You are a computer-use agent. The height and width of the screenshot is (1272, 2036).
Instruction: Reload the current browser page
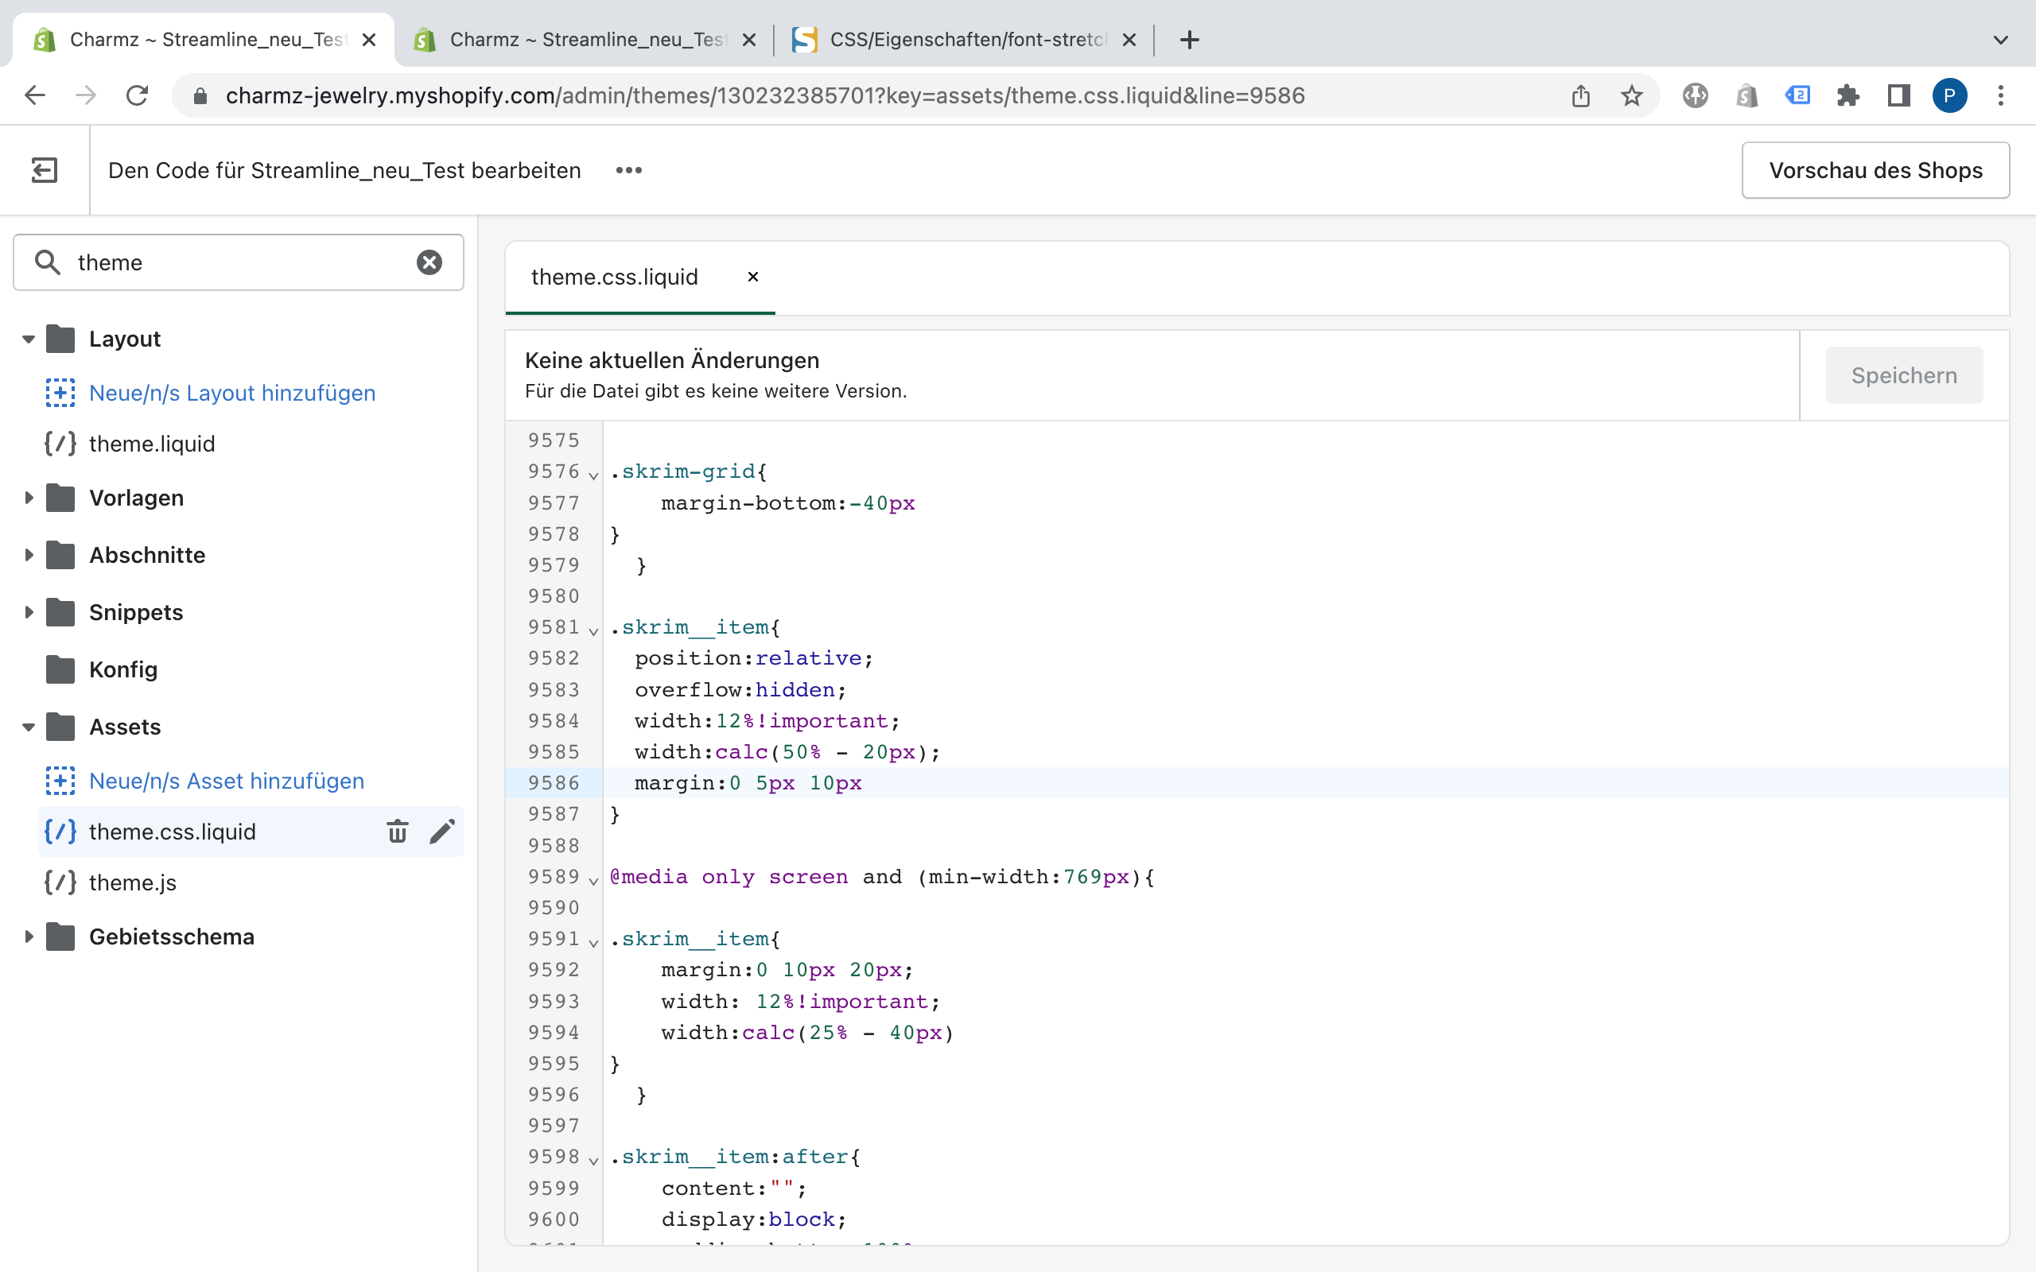click(x=137, y=95)
